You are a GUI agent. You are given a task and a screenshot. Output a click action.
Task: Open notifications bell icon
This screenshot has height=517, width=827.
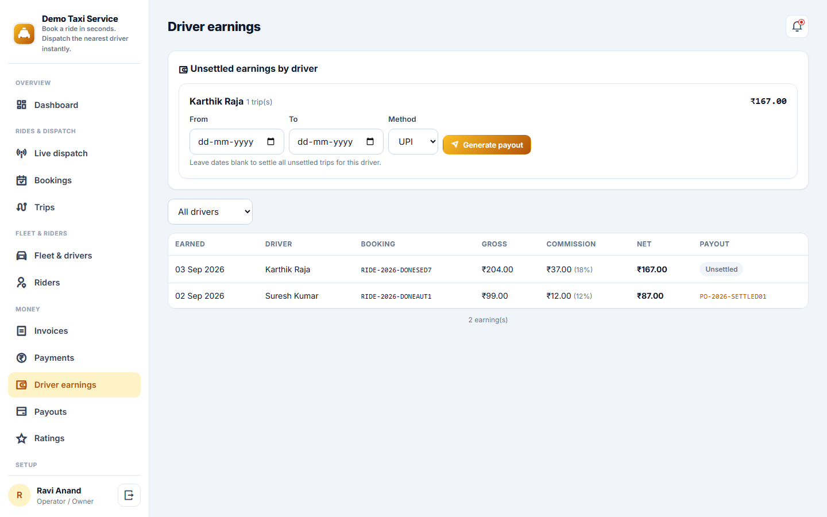(797, 26)
